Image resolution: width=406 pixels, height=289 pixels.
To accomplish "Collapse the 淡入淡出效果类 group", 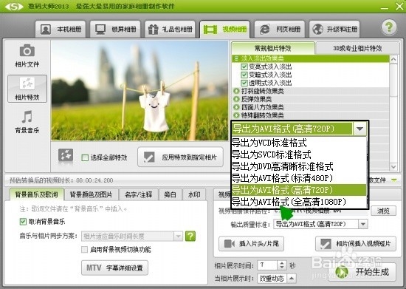I will pyautogui.click(x=236, y=58).
